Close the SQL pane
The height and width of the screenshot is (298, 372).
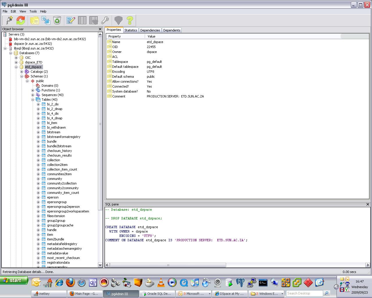pyautogui.click(x=368, y=204)
